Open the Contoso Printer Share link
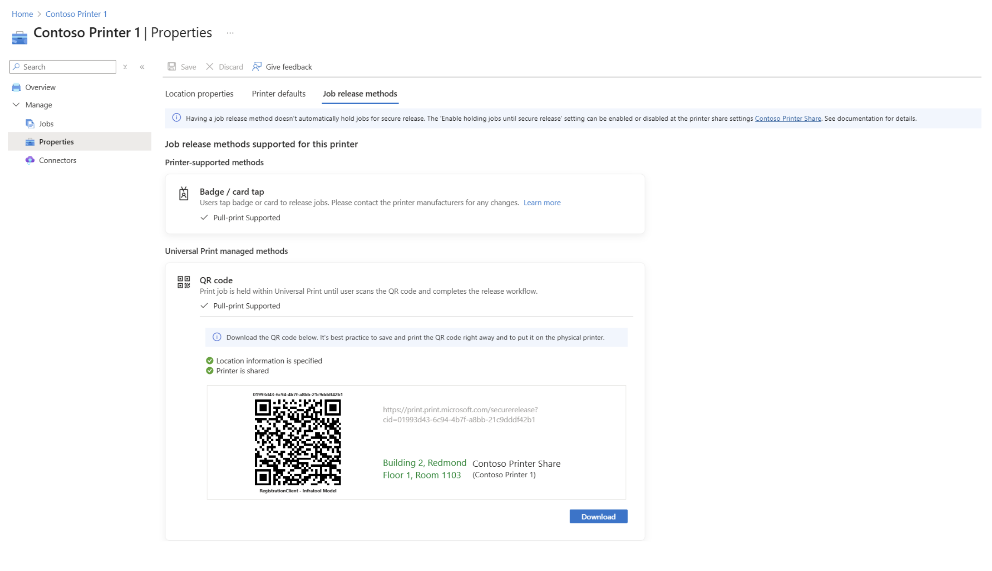The height and width of the screenshot is (571, 992). coord(788,119)
